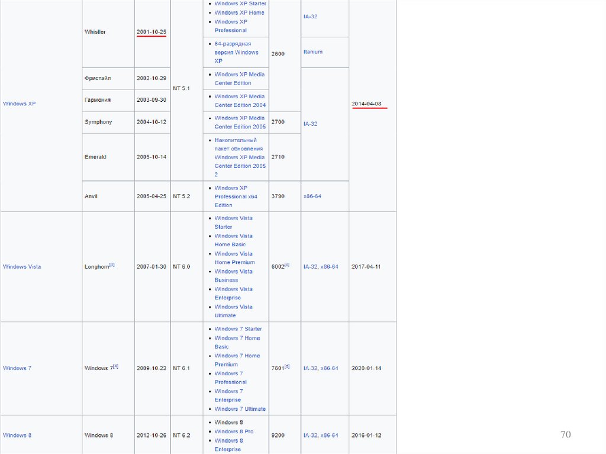
Task: Open Windows Vista Ultimate link
Action: (x=233, y=311)
